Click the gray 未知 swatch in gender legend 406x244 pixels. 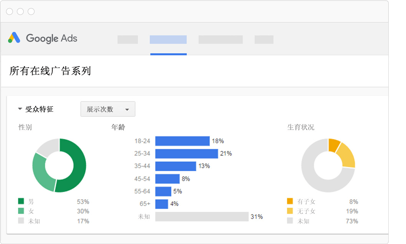pos(22,221)
